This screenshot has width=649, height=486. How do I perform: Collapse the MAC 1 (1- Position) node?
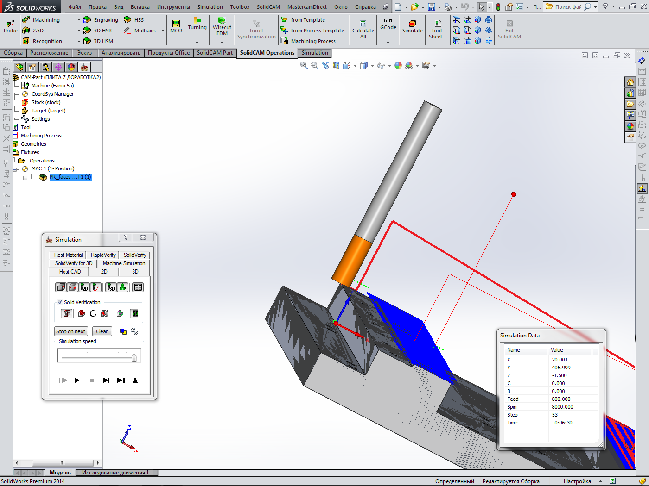point(15,169)
